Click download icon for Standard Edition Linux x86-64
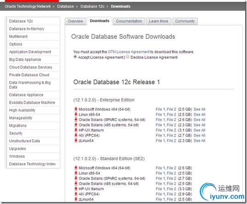Viewport: 247px width, 204px height. [x=76, y=173]
